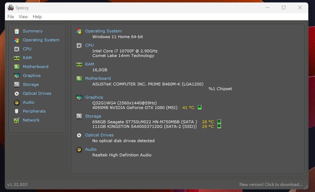Click 'Q32G1WG4 (2560x1440@59Hz)' monitor text
The image size is (315, 192).
point(124,103)
